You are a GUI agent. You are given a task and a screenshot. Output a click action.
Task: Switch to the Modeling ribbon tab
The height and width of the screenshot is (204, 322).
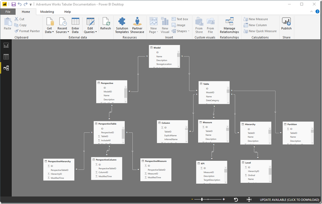[47, 12]
